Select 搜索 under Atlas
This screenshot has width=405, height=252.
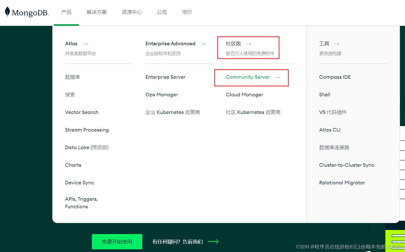tap(70, 95)
